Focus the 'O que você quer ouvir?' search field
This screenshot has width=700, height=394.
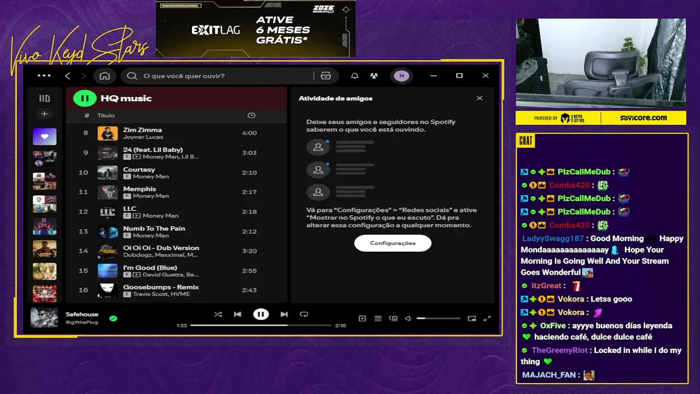click(219, 76)
